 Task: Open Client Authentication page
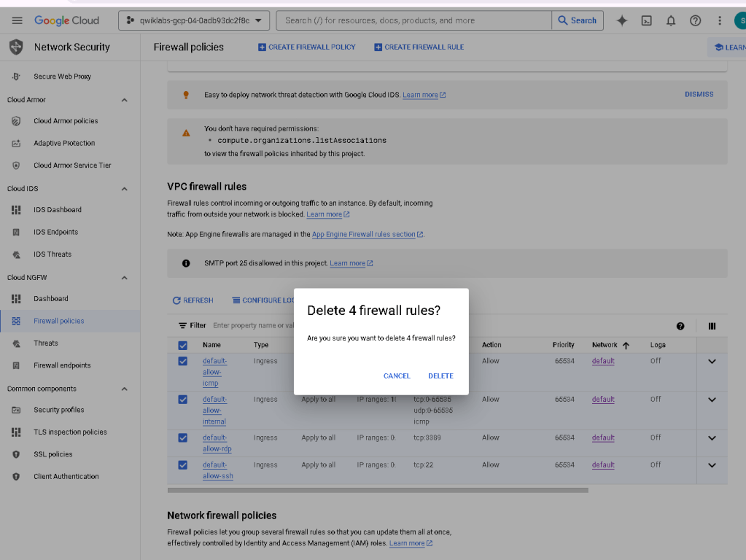point(66,476)
